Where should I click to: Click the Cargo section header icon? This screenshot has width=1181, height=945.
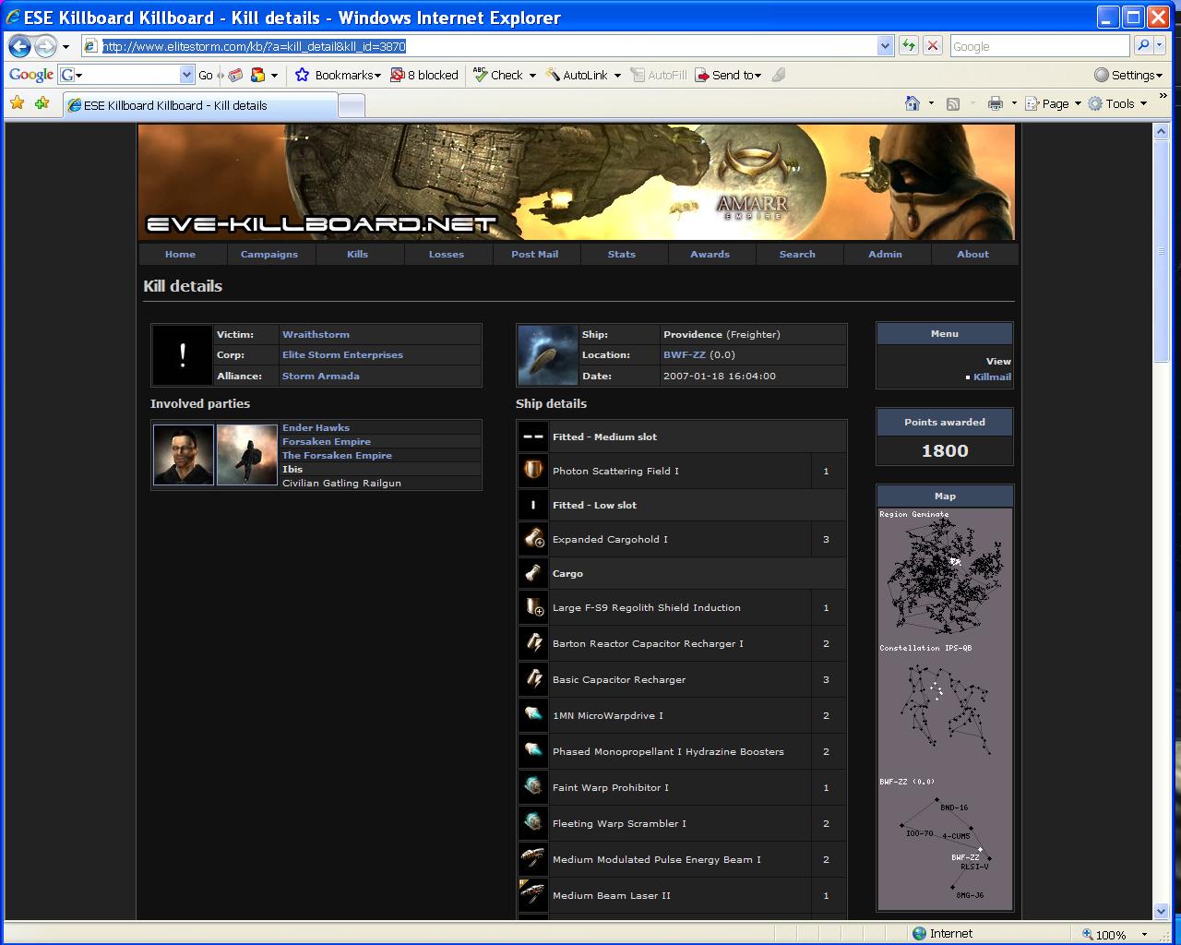(533, 573)
